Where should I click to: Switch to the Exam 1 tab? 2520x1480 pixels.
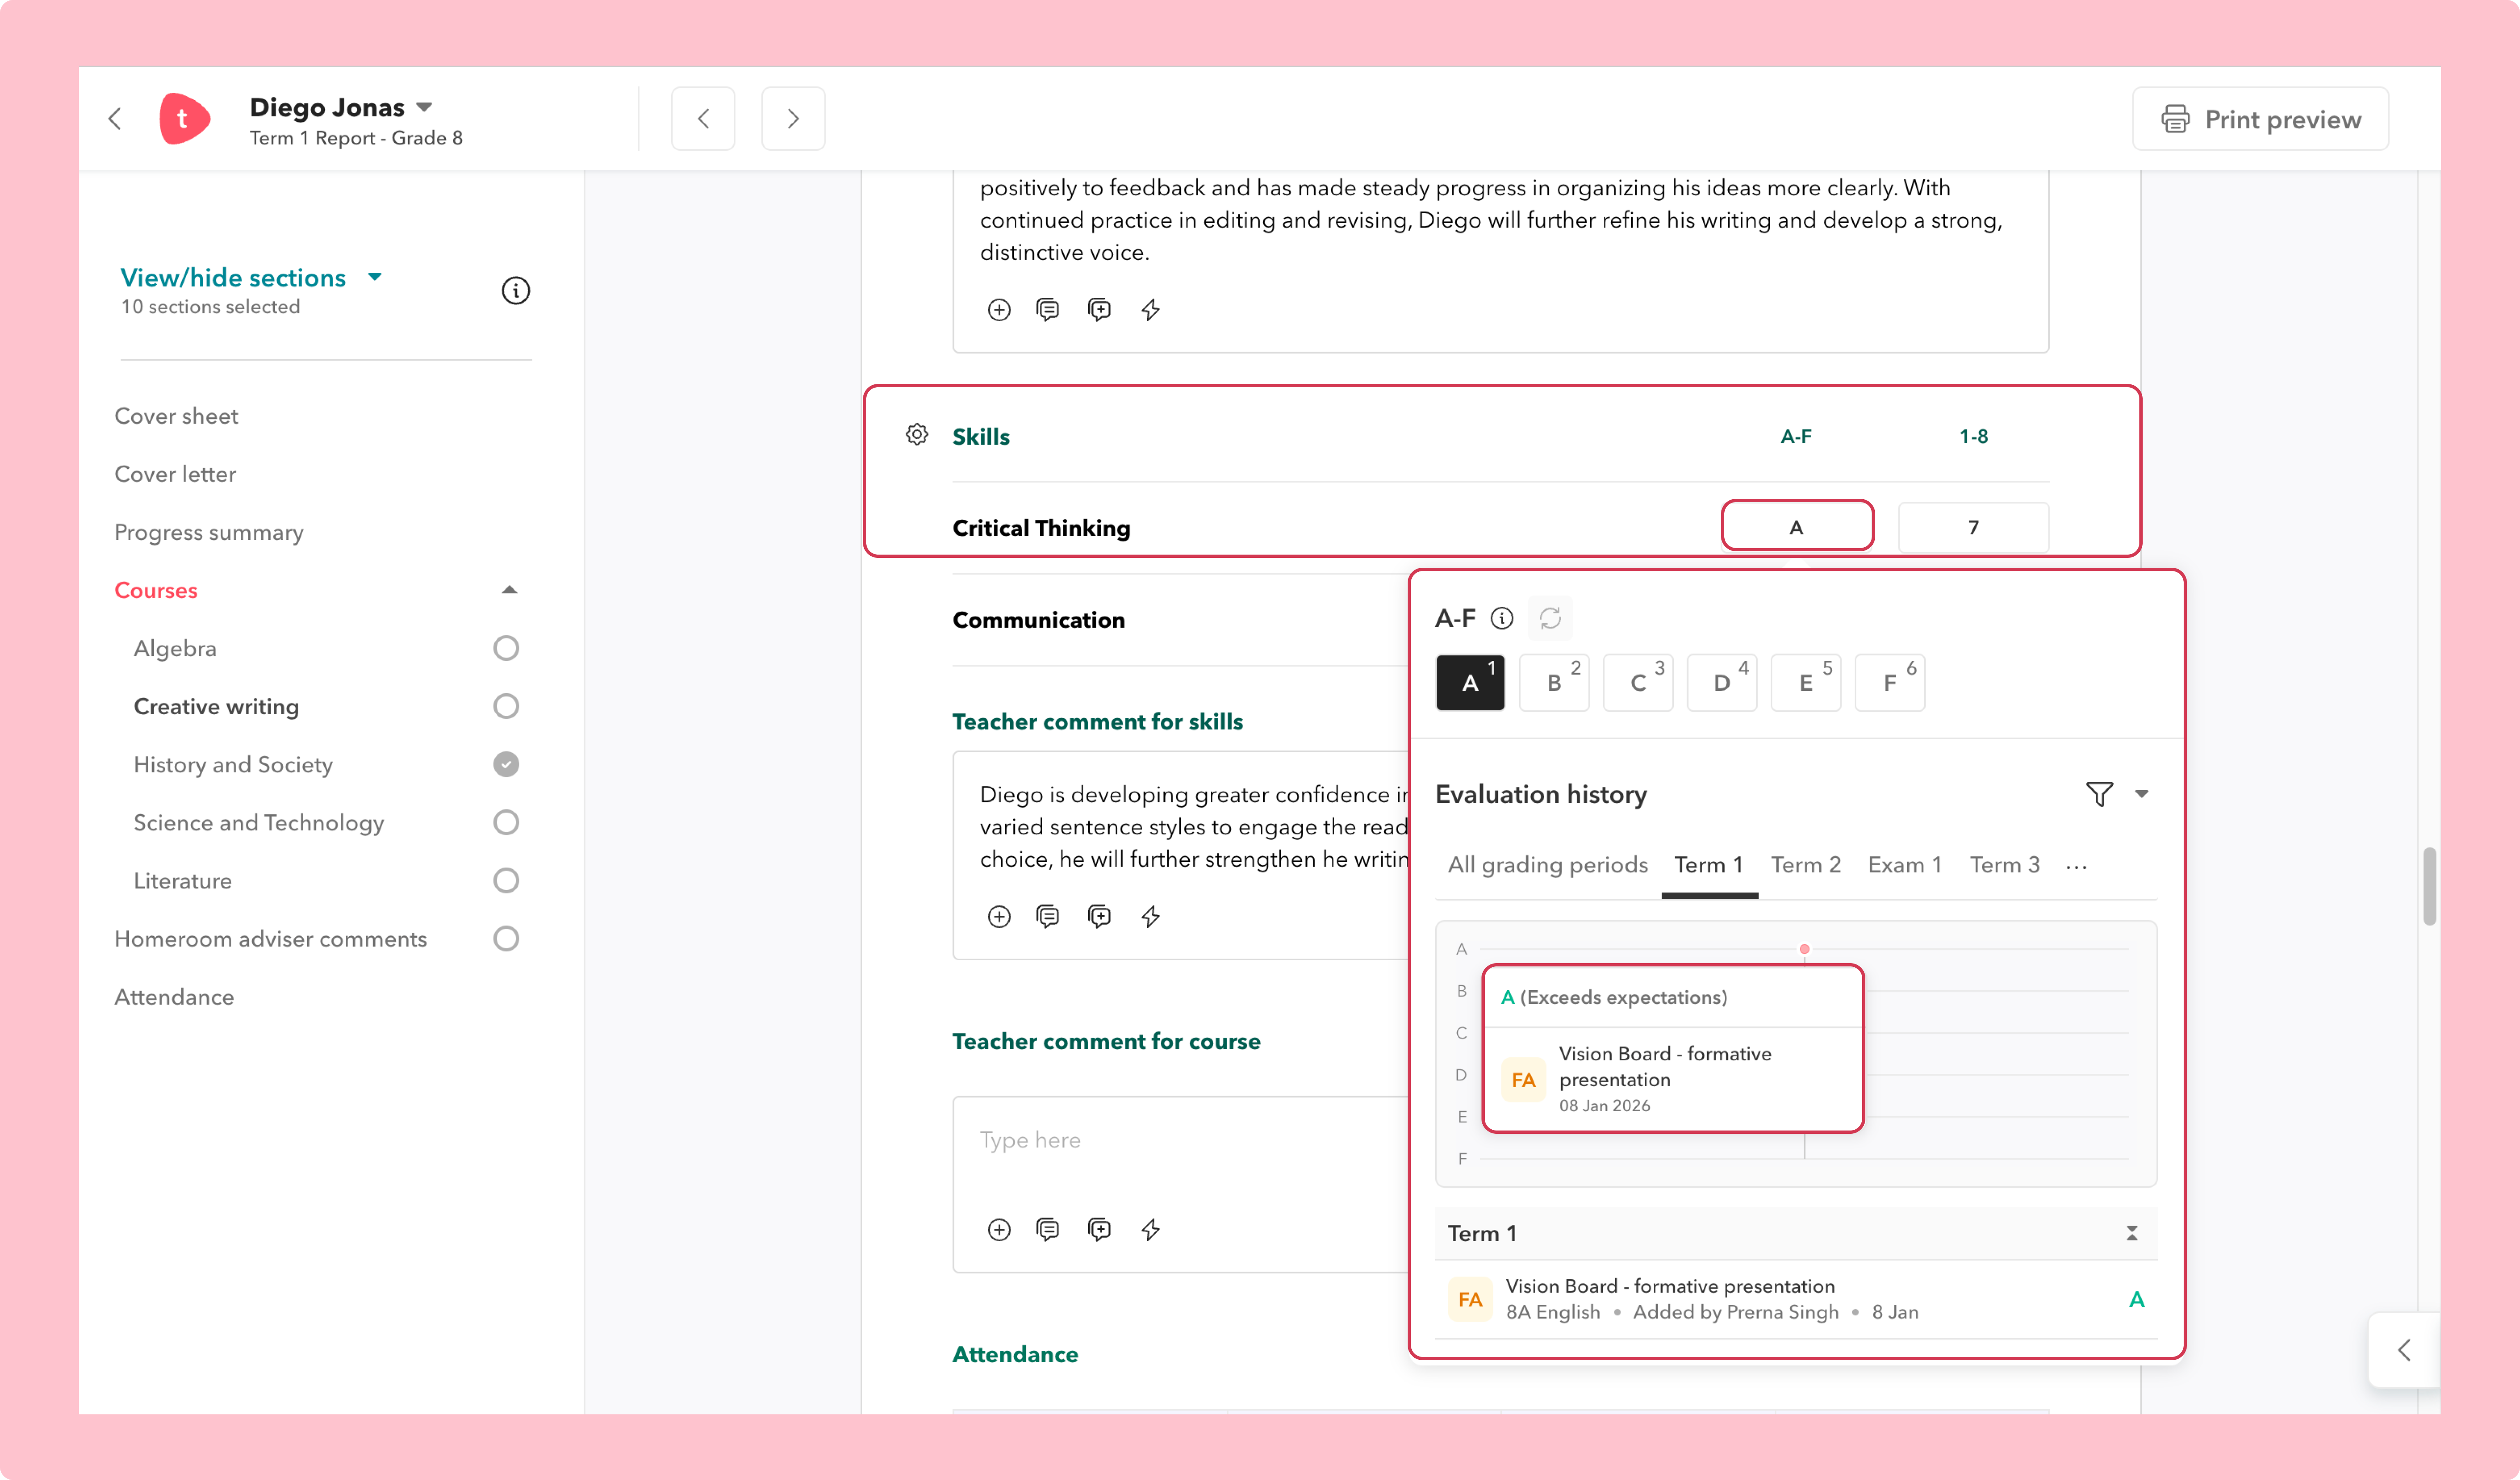[1905, 865]
